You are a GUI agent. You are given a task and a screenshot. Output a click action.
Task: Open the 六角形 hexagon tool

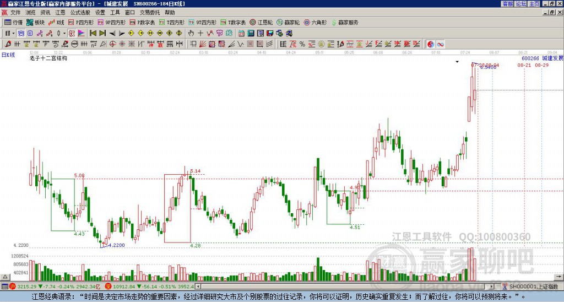tap(315, 22)
